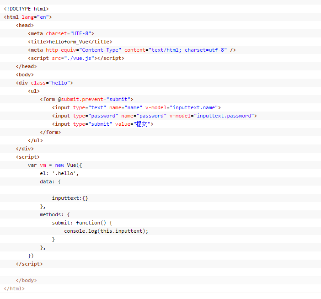Click the 'Vue({' constructor call

pyautogui.click(x=75, y=165)
